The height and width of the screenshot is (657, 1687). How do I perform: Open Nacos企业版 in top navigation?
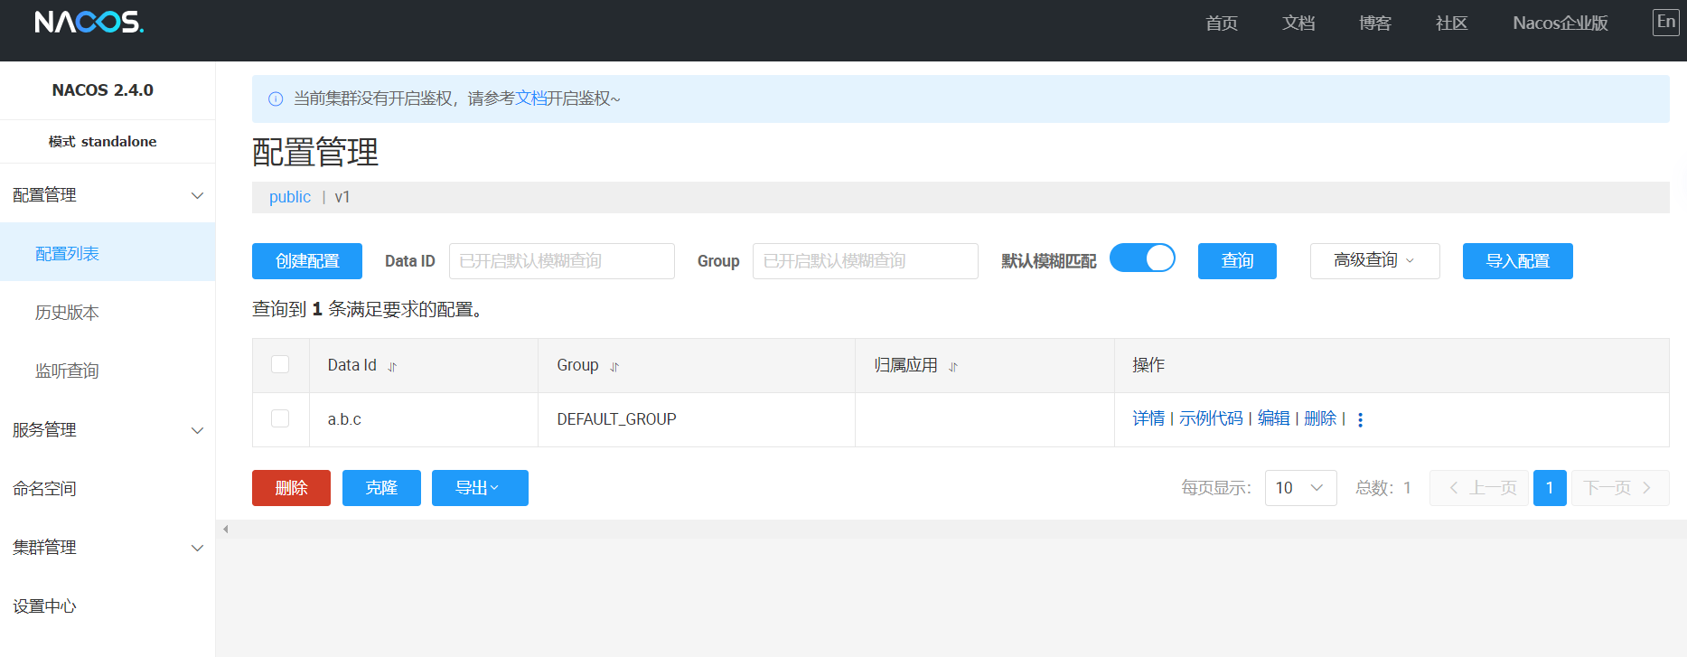coord(1560,23)
